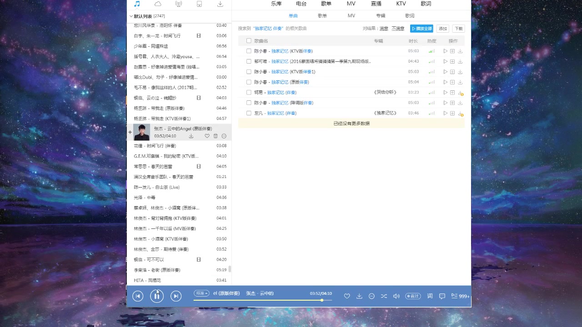Open album link 《独家记忆》
This screenshot has height=327, width=582.
pos(385,113)
